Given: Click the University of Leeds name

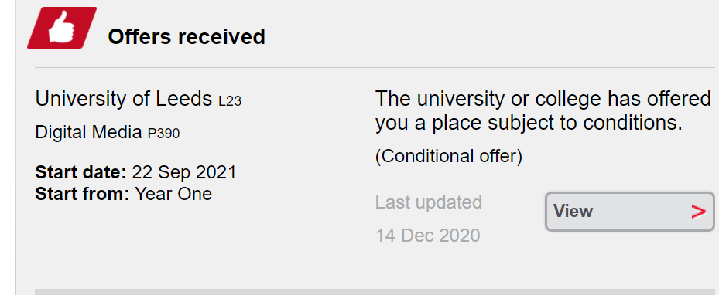Looking at the screenshot, I should click(124, 98).
